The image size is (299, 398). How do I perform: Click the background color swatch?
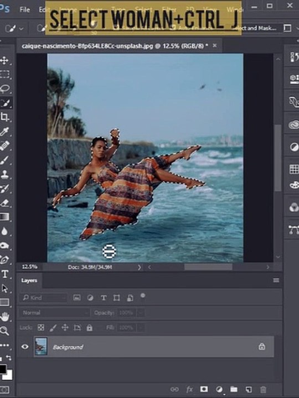tap(8, 375)
